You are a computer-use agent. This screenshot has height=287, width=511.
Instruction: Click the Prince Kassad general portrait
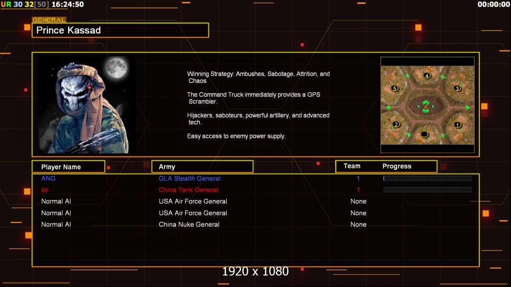87,105
